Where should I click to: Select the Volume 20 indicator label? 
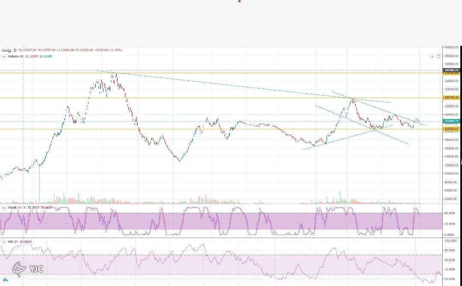[16, 57]
